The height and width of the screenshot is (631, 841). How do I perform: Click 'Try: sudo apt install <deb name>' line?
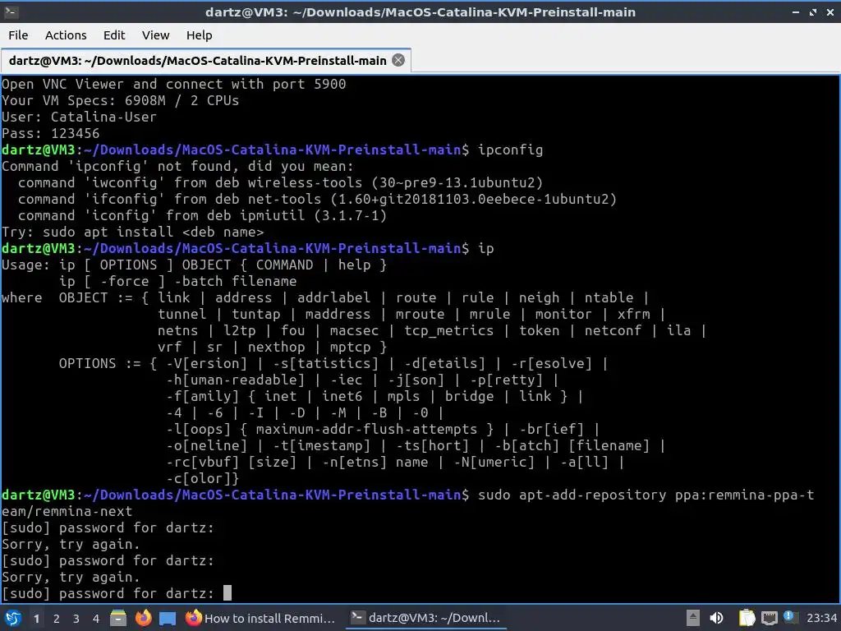(x=133, y=233)
